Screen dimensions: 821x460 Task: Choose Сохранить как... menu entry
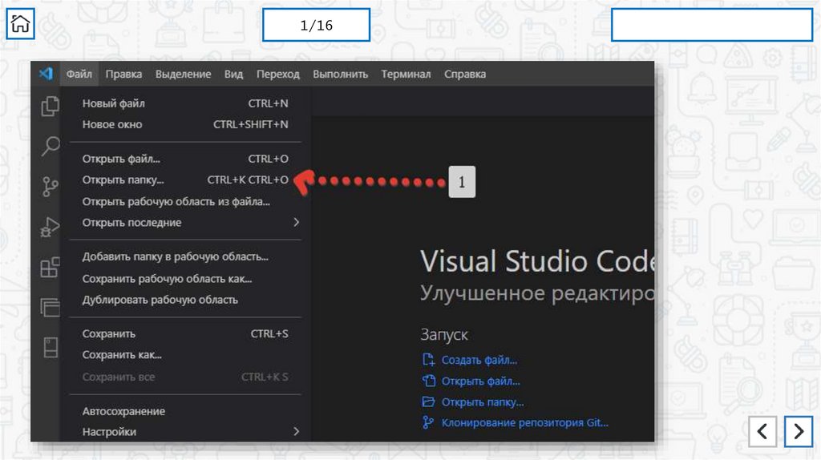[x=185, y=355]
